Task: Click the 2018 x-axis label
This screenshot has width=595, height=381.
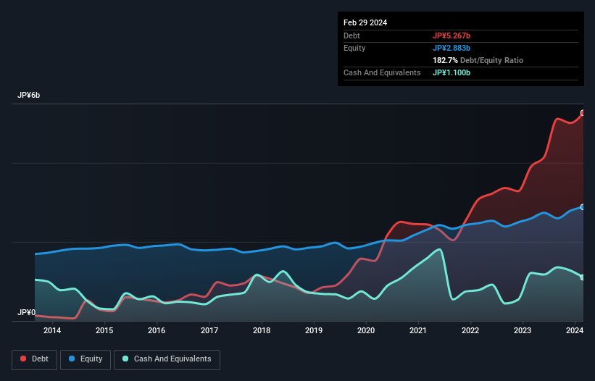Action: click(x=262, y=330)
